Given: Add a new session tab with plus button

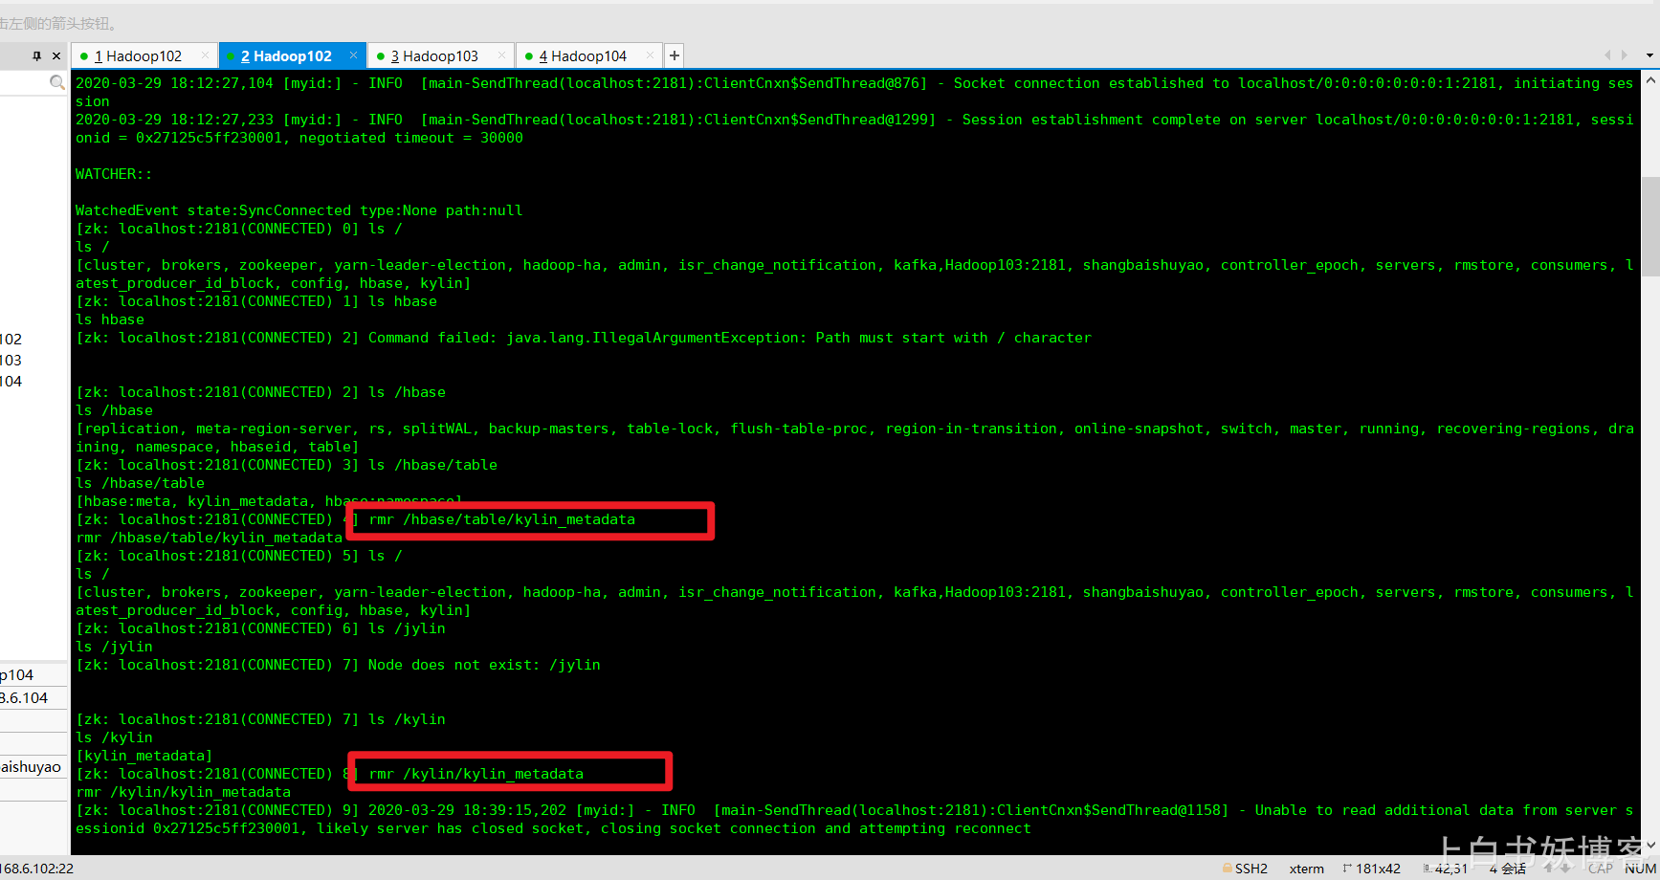Looking at the screenshot, I should (675, 55).
